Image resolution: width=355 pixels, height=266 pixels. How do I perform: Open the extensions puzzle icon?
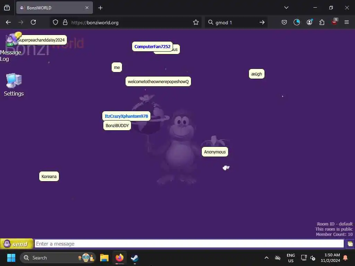pyautogui.click(x=322, y=23)
